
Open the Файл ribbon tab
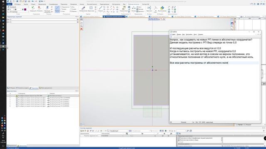click(x=10, y=4)
